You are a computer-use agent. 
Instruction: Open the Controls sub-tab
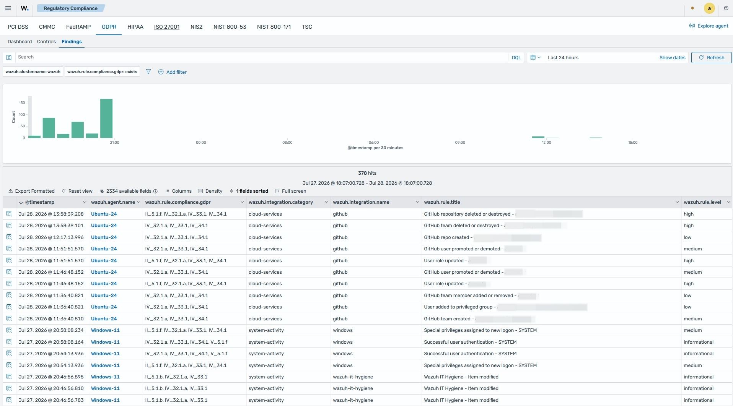46,42
